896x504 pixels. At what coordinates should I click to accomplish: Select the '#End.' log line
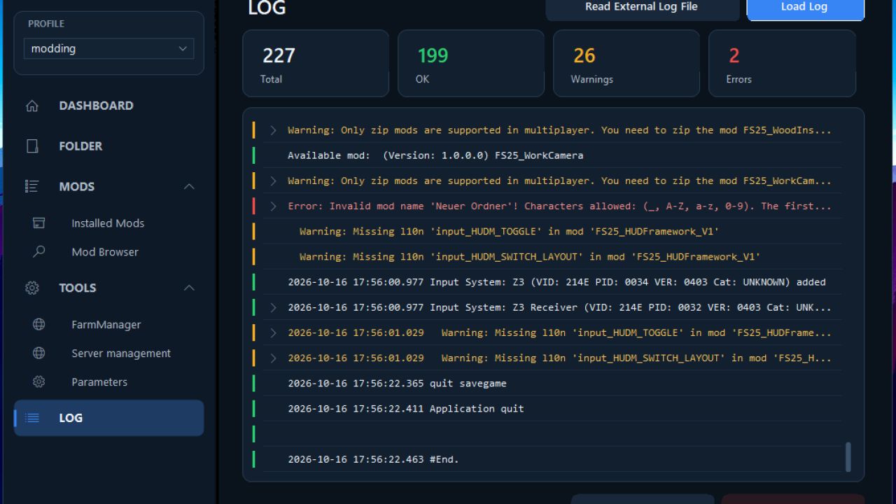(x=547, y=459)
